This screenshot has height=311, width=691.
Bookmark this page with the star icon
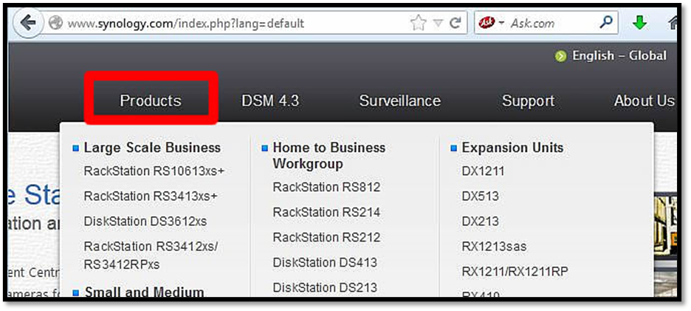click(x=418, y=23)
